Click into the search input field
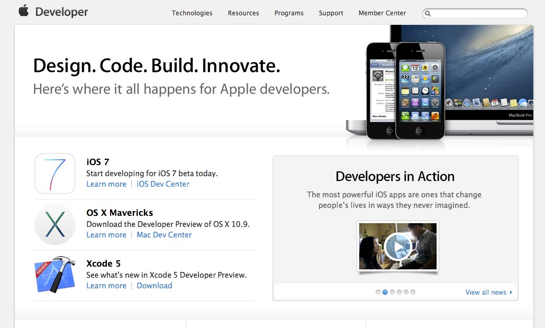Image resolution: width=545 pixels, height=328 pixels. pos(479,14)
